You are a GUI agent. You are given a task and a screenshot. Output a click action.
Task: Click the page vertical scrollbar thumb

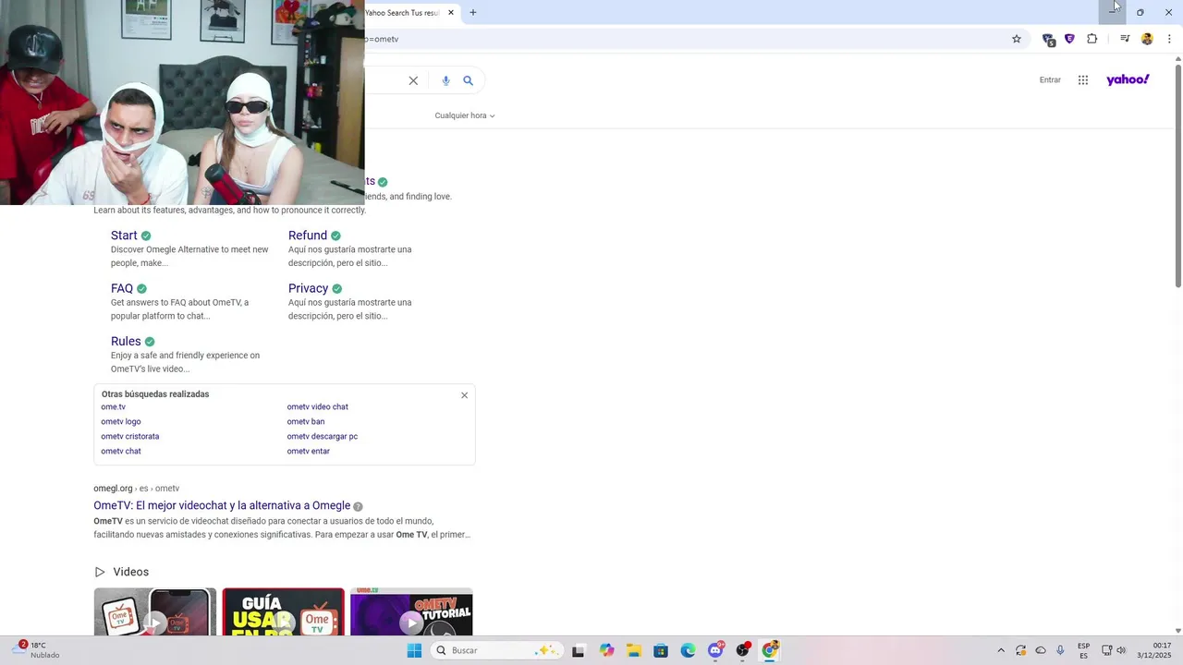click(x=1178, y=175)
